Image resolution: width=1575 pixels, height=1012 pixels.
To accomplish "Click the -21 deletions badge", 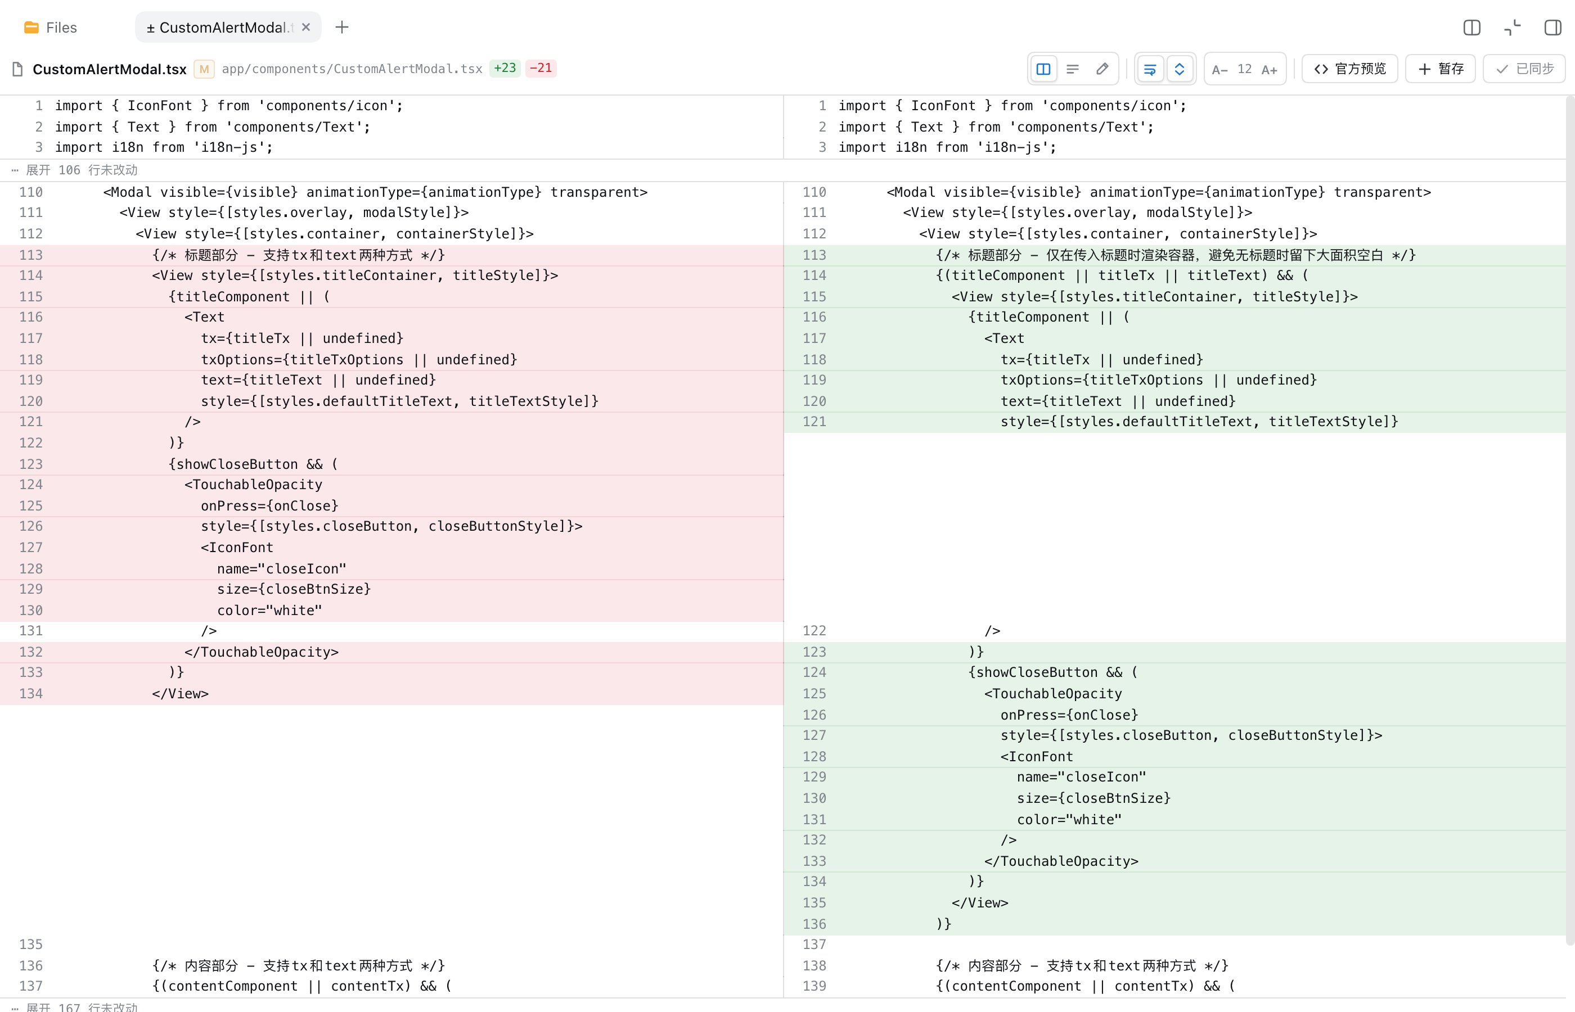I will (541, 69).
